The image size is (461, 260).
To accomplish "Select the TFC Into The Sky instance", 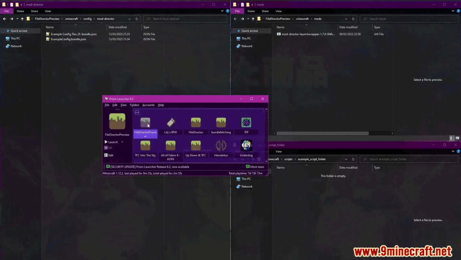I will (145, 149).
